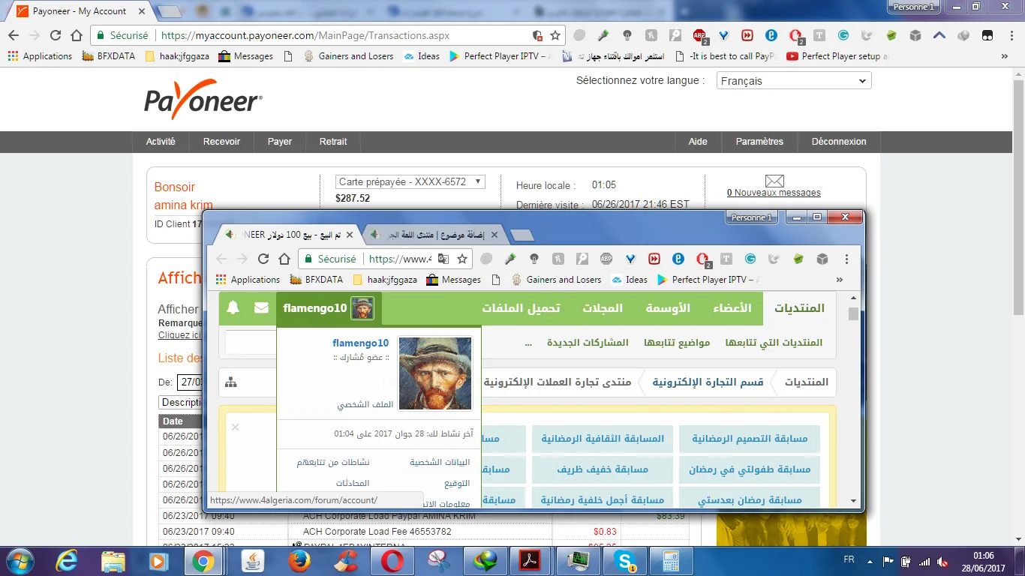Show hidden system tray icons
This screenshot has height=576, width=1025.
tap(869, 561)
